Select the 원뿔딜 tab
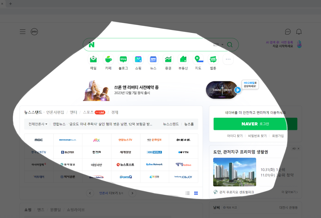 [x=56, y=210]
